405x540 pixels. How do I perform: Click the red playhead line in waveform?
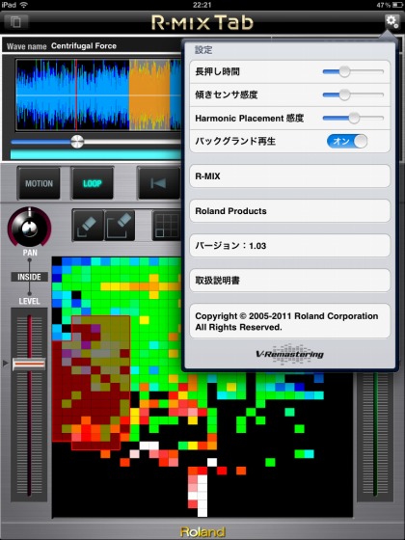point(76,94)
